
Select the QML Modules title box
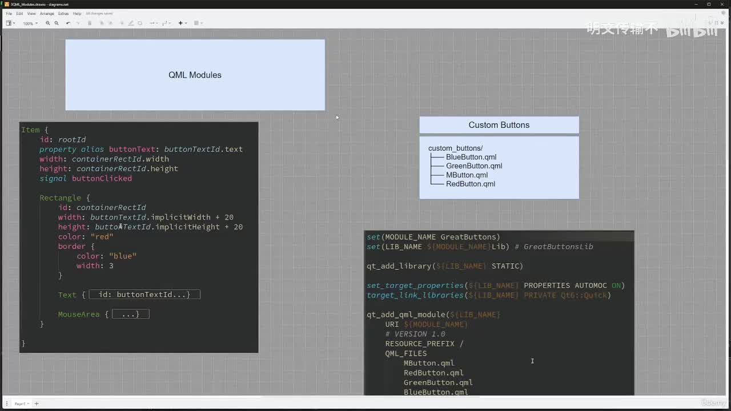click(x=195, y=75)
